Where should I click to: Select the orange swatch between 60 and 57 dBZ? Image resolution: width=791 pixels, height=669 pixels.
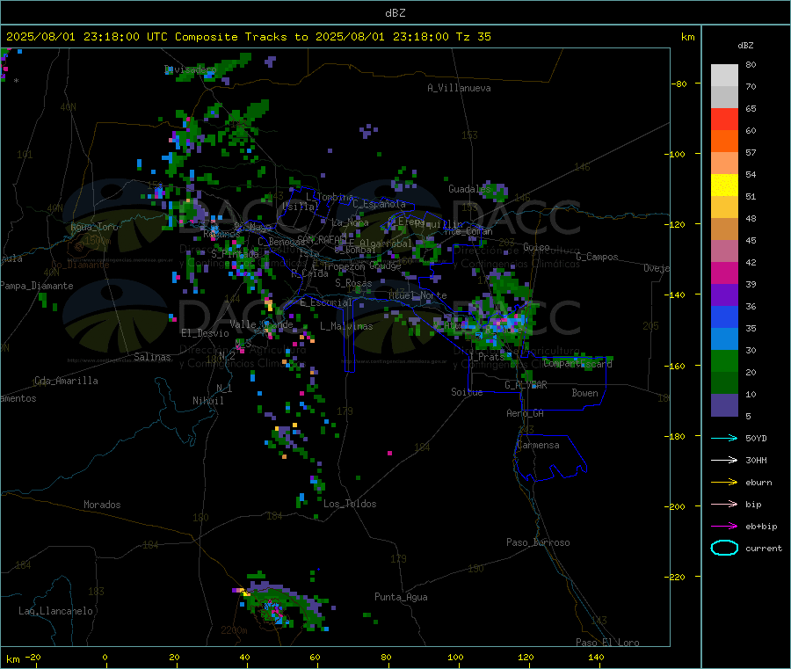pyautogui.click(x=724, y=142)
